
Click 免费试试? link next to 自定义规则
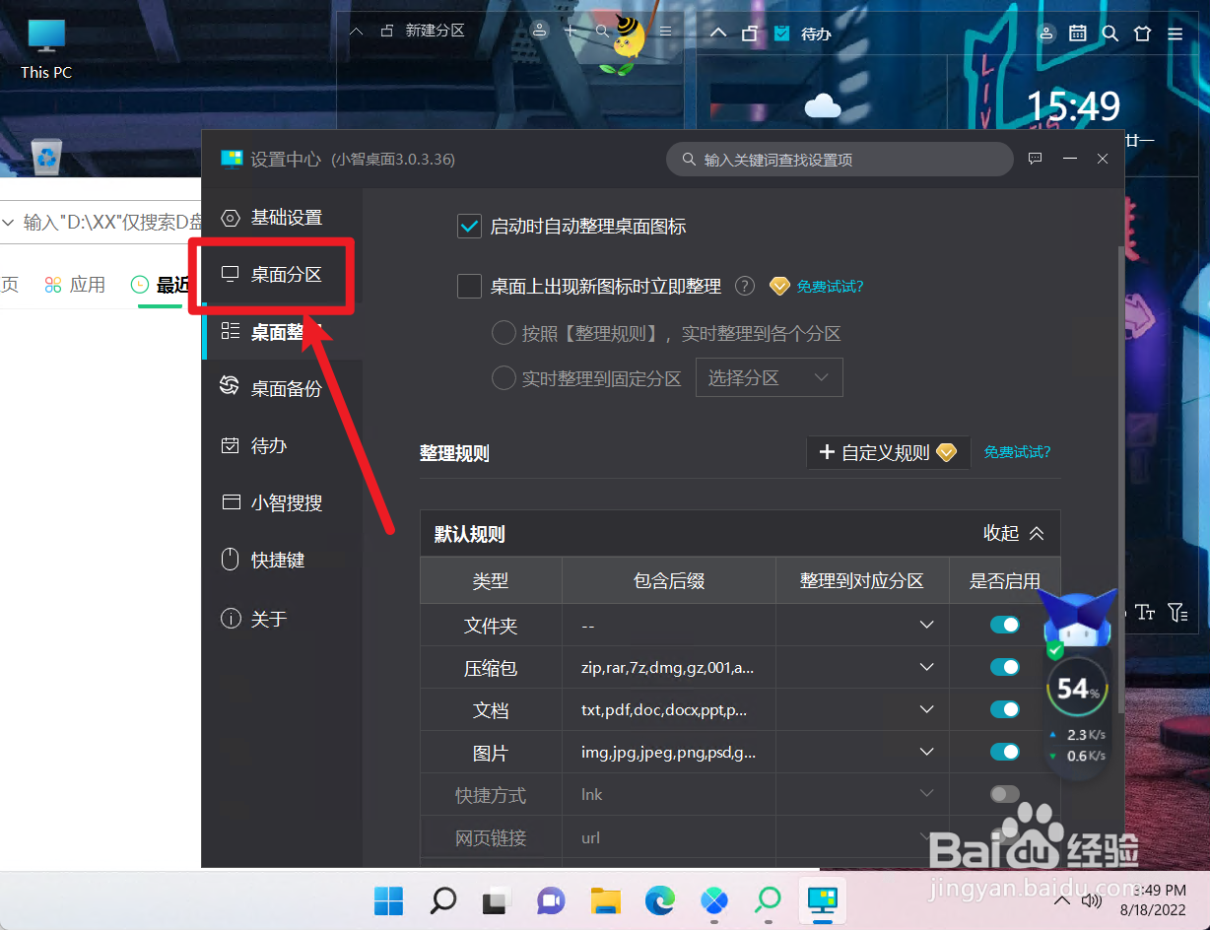1017,452
